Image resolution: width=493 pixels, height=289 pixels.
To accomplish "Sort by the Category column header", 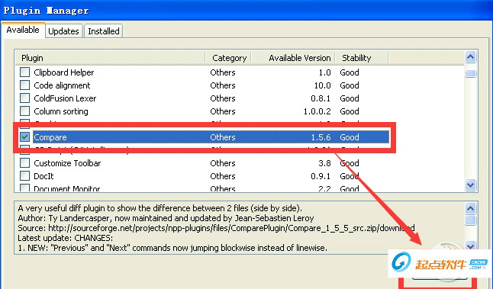I will click(228, 58).
